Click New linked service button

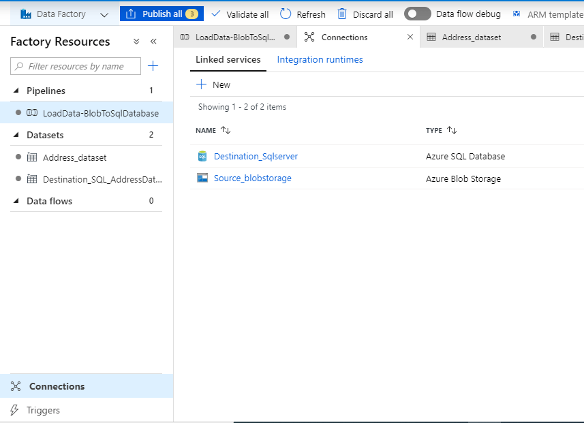(x=213, y=84)
